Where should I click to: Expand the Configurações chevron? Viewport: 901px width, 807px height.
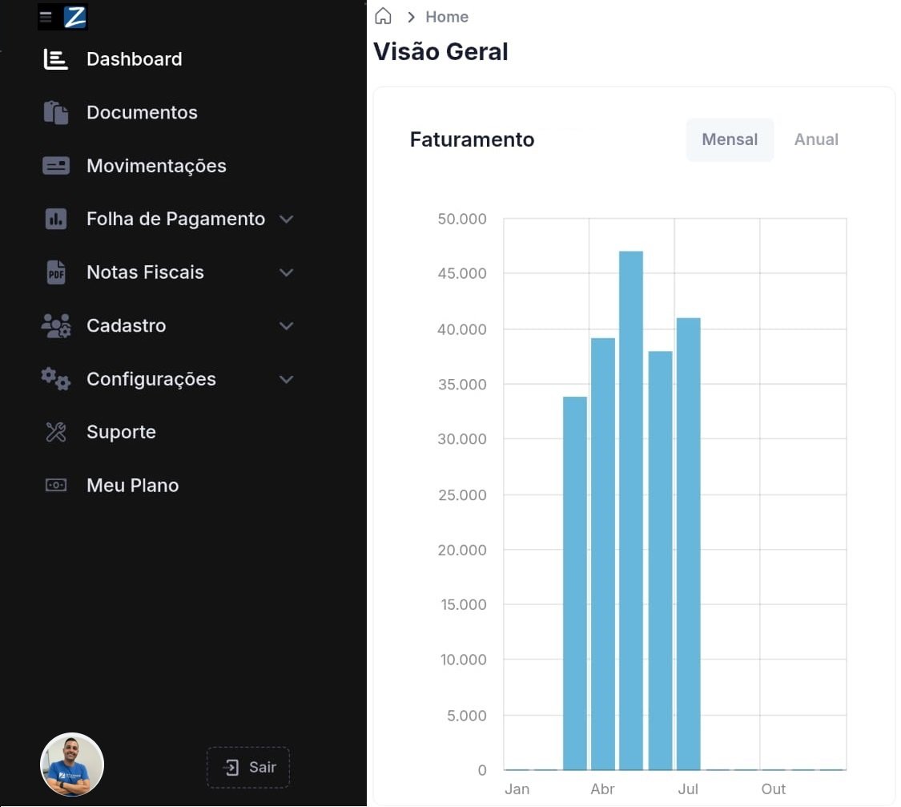pos(286,379)
